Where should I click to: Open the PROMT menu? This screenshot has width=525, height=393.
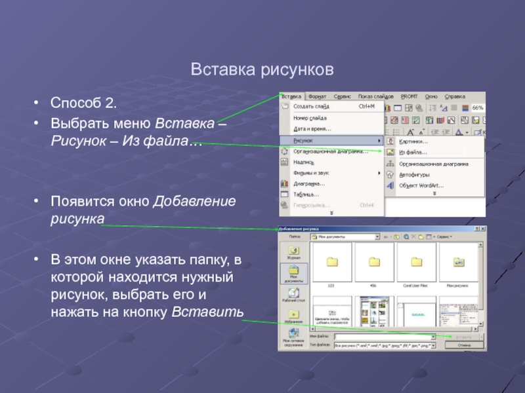click(409, 96)
